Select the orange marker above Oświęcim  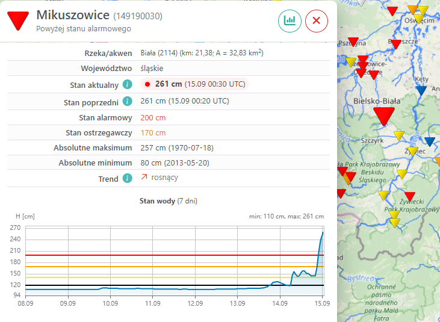413,10
